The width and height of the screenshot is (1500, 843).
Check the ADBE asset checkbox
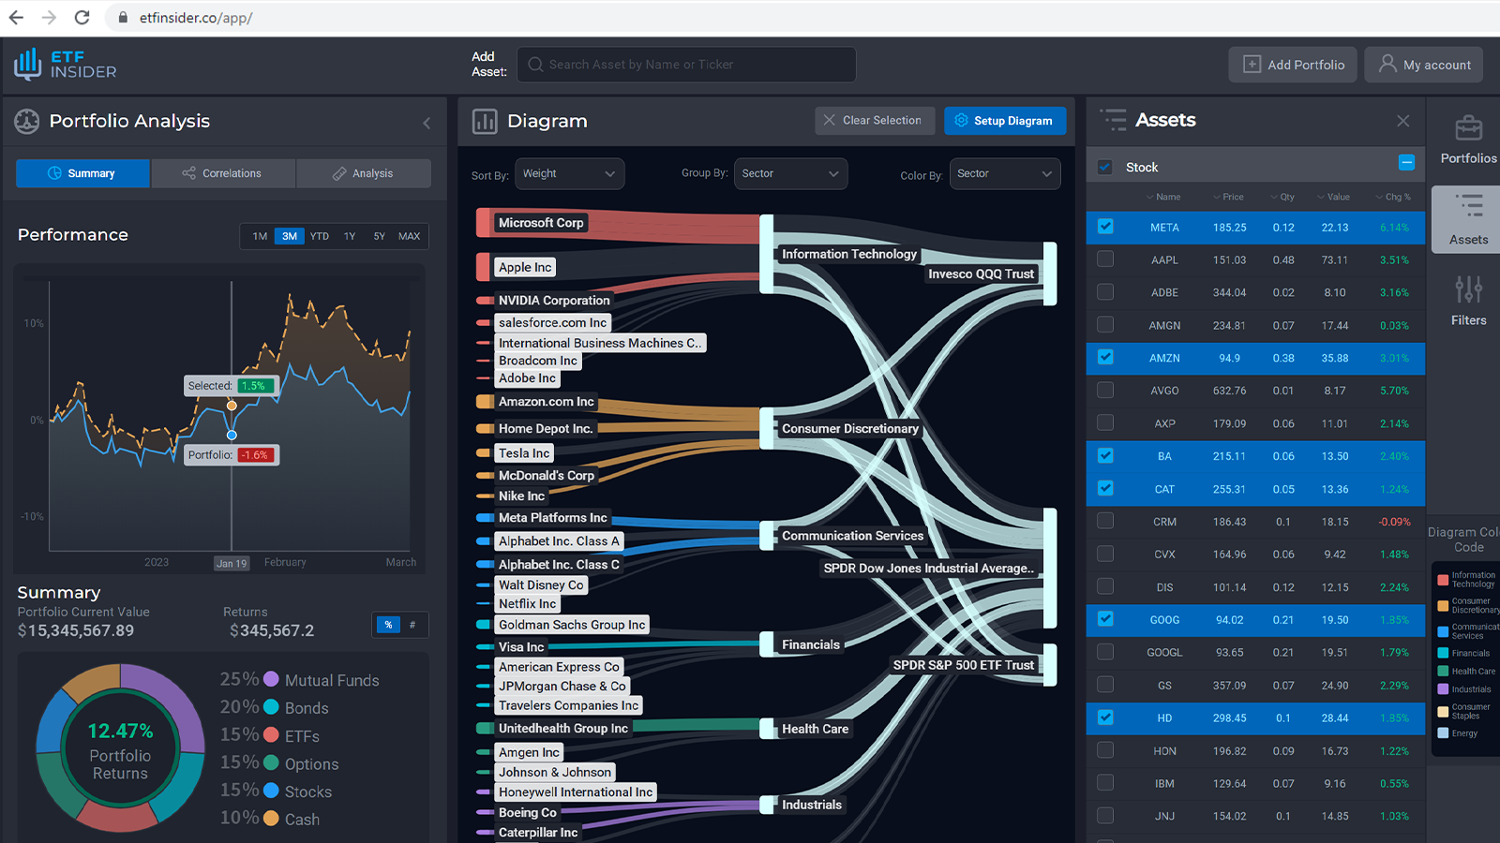tap(1105, 292)
